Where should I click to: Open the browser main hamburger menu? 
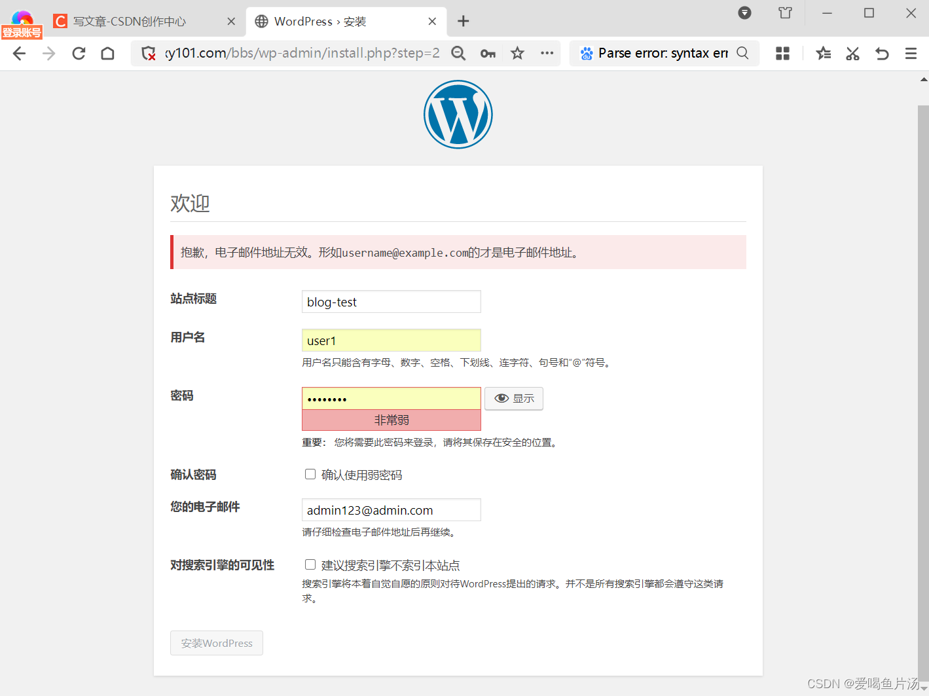[911, 54]
